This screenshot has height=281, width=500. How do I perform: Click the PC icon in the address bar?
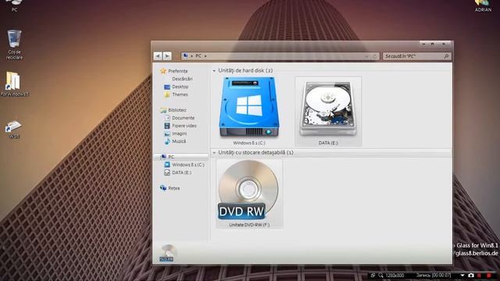tap(185, 55)
